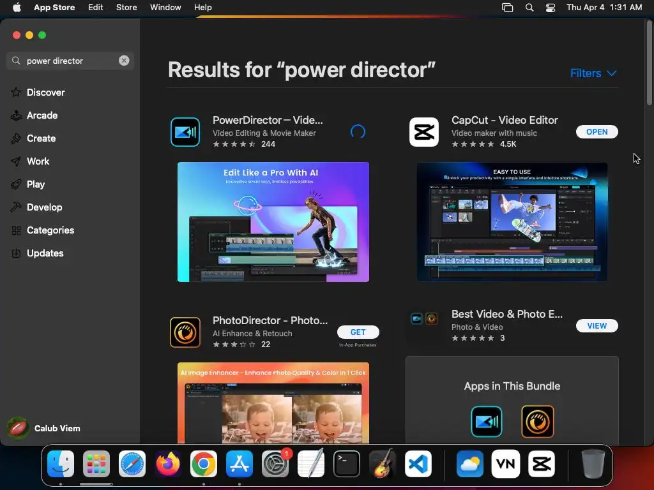Open PowerDirector title link
Screen dimensions: 654x490
pos(268,120)
